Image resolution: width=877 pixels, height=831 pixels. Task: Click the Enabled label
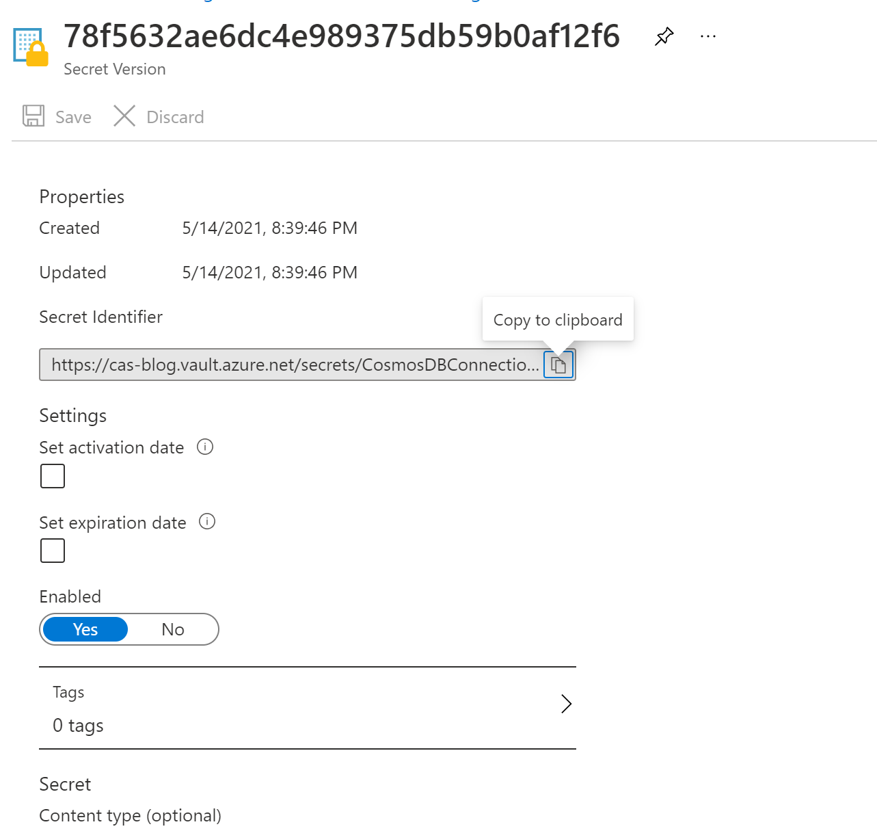click(x=70, y=596)
